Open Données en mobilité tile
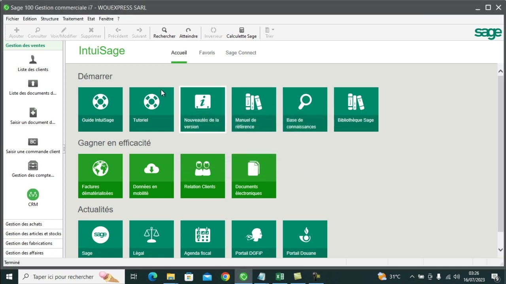The image size is (506, 284). (151, 176)
